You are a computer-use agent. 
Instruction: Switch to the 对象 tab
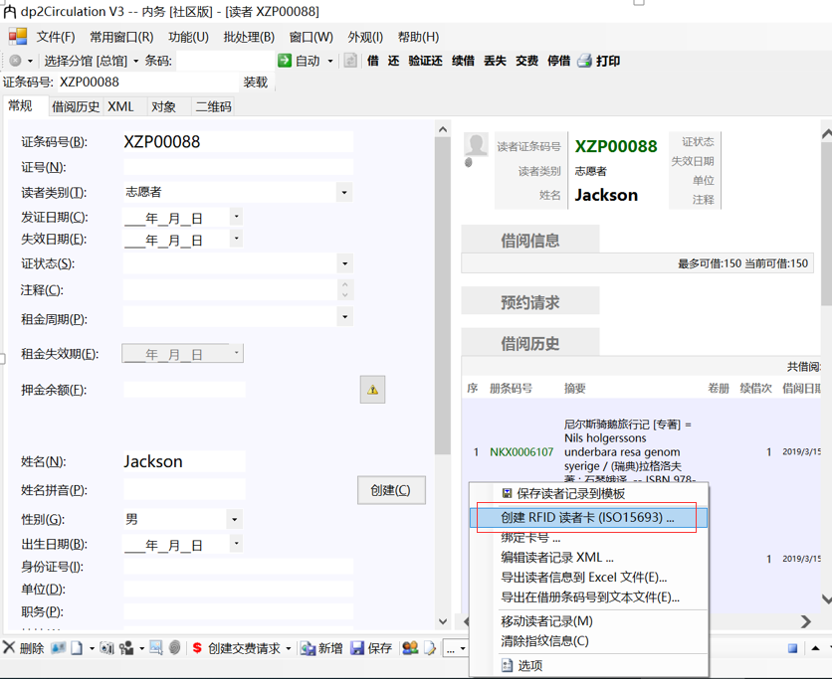coord(163,106)
